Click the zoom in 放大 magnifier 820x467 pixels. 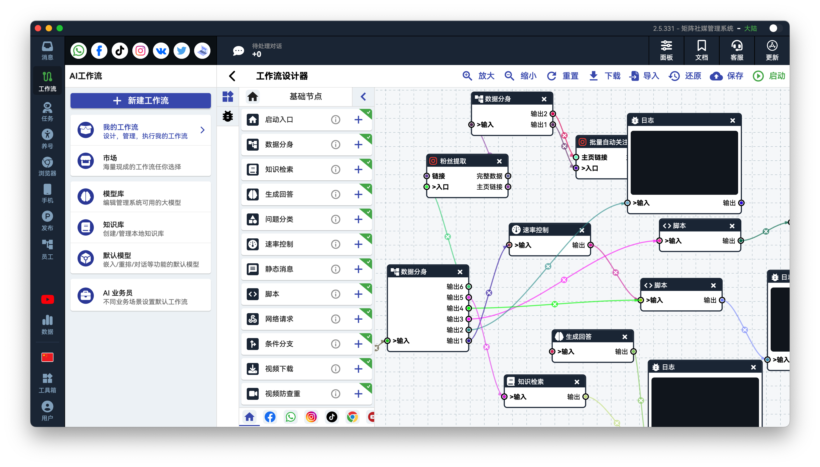(x=467, y=76)
